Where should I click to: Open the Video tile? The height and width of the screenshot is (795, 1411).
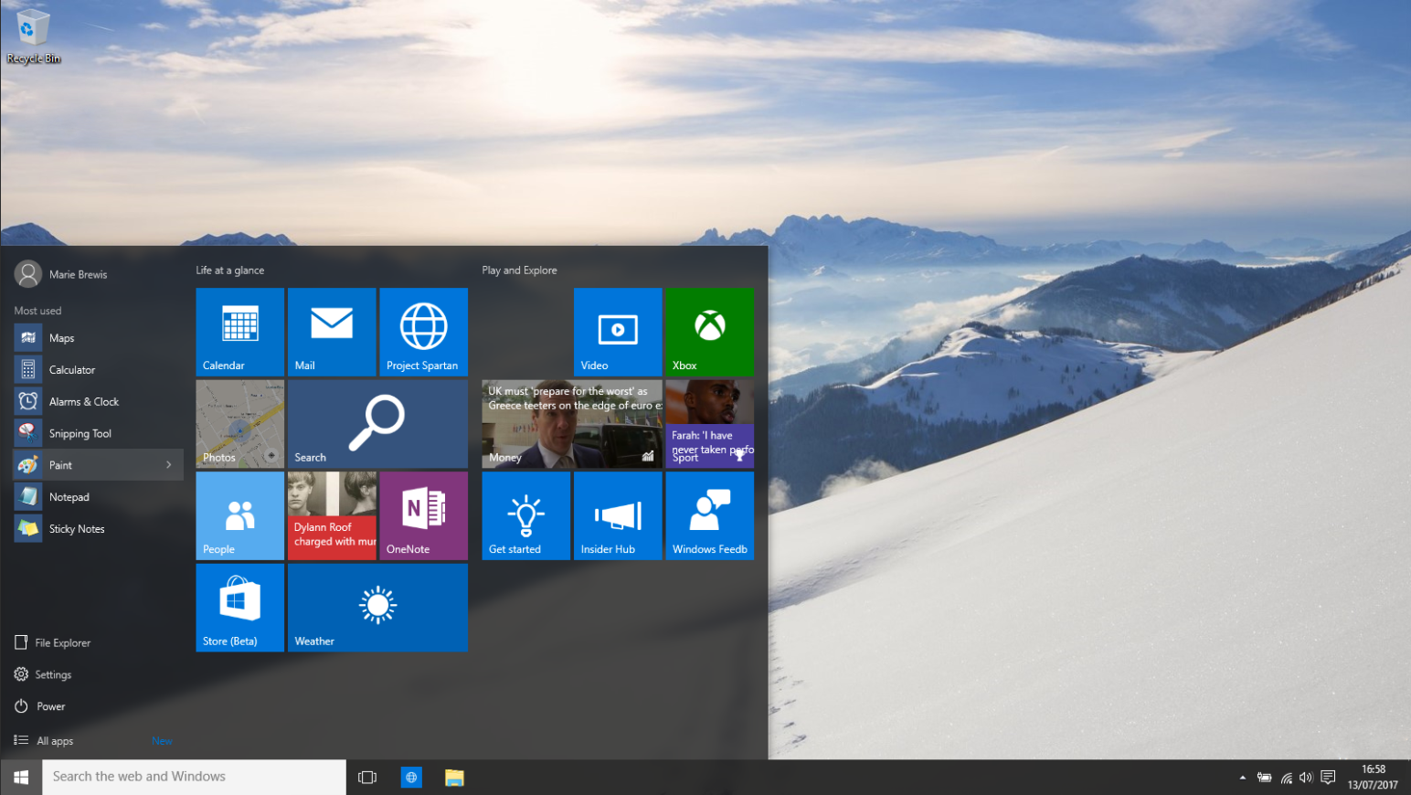[x=618, y=332]
